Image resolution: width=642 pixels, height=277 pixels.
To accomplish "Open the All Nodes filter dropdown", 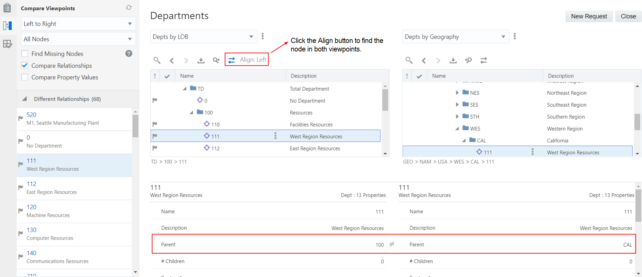I will tap(78, 39).
